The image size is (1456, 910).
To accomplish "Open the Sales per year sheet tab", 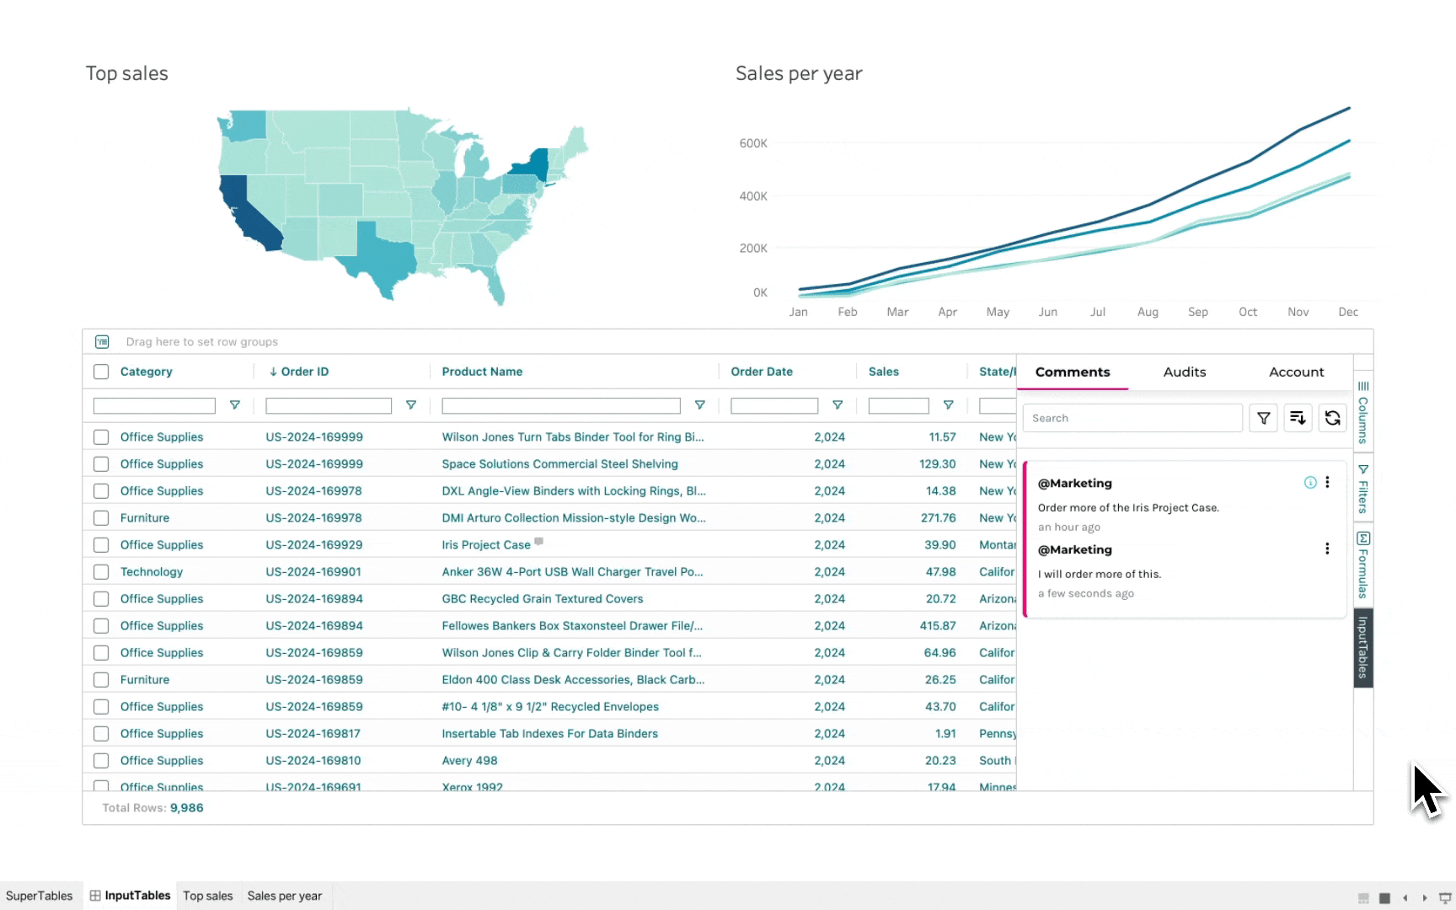I will [x=285, y=896].
